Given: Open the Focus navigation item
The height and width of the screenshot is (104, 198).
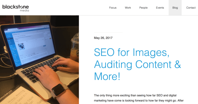Looking at the screenshot, I should click(x=113, y=8).
